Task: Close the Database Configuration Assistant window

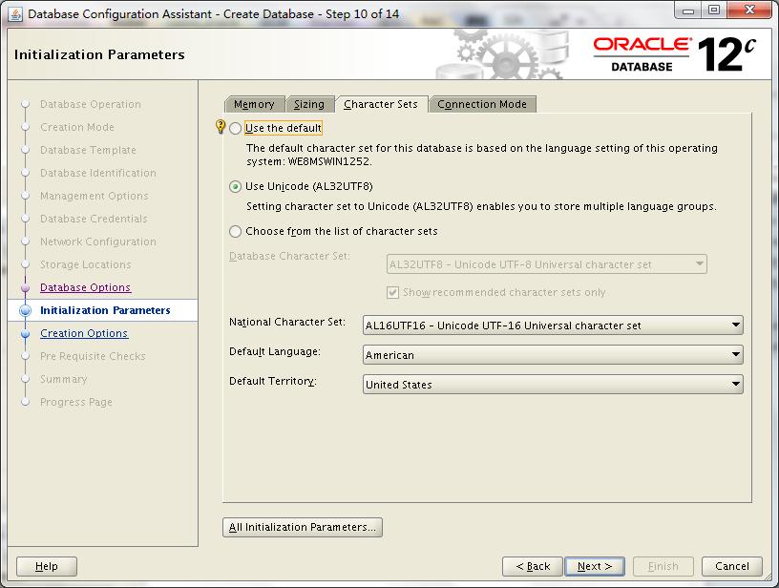Action: (x=750, y=10)
